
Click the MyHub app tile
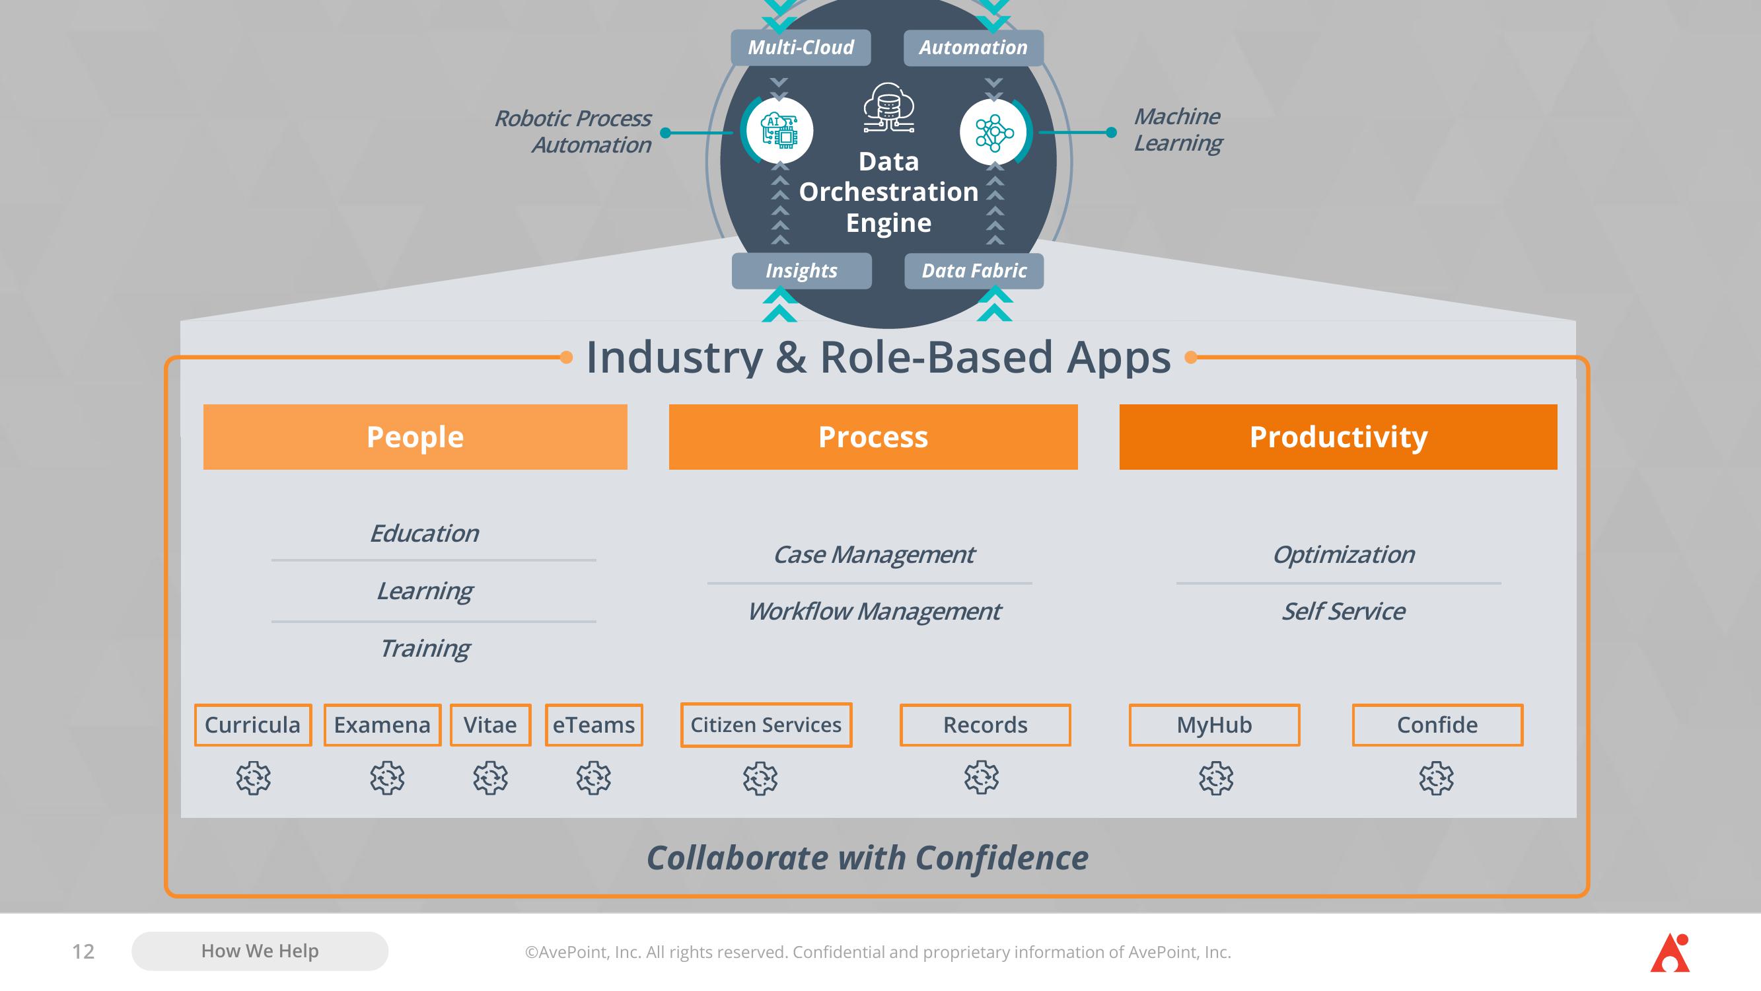[x=1213, y=722]
